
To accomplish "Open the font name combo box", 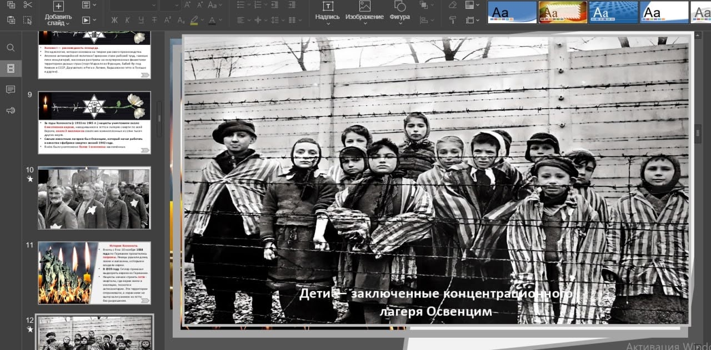I will tap(133, 5).
